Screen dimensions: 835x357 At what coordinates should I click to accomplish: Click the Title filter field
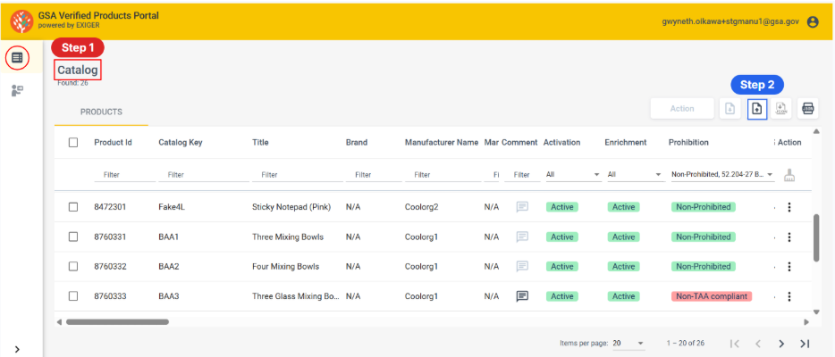coord(297,175)
